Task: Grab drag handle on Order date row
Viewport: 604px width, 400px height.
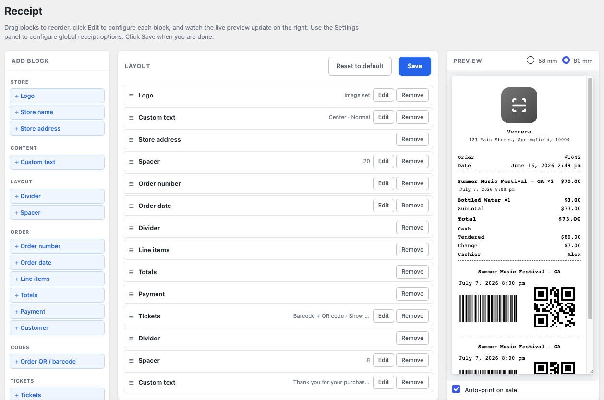Action: pos(131,206)
